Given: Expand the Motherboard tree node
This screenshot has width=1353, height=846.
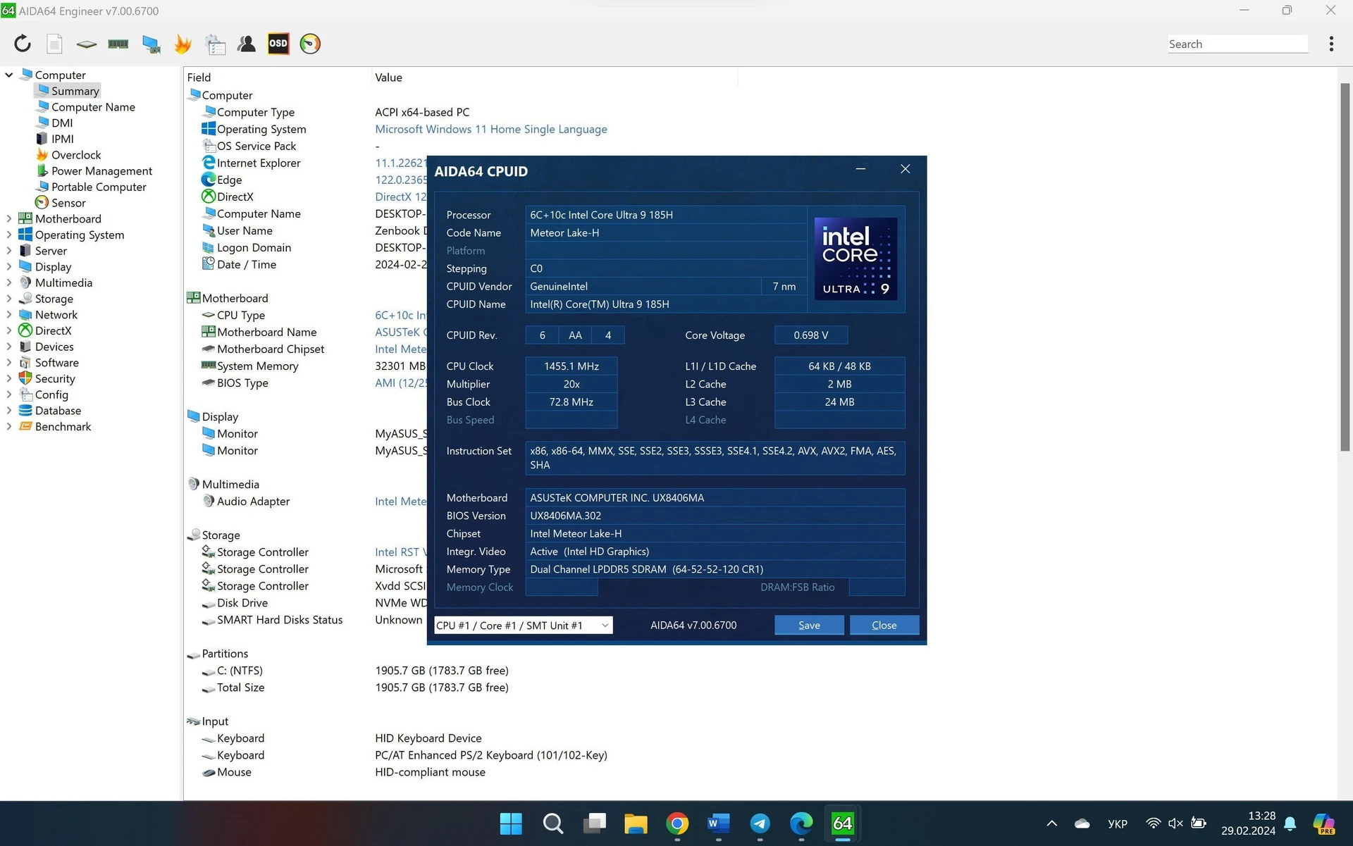Looking at the screenshot, I should [x=9, y=218].
